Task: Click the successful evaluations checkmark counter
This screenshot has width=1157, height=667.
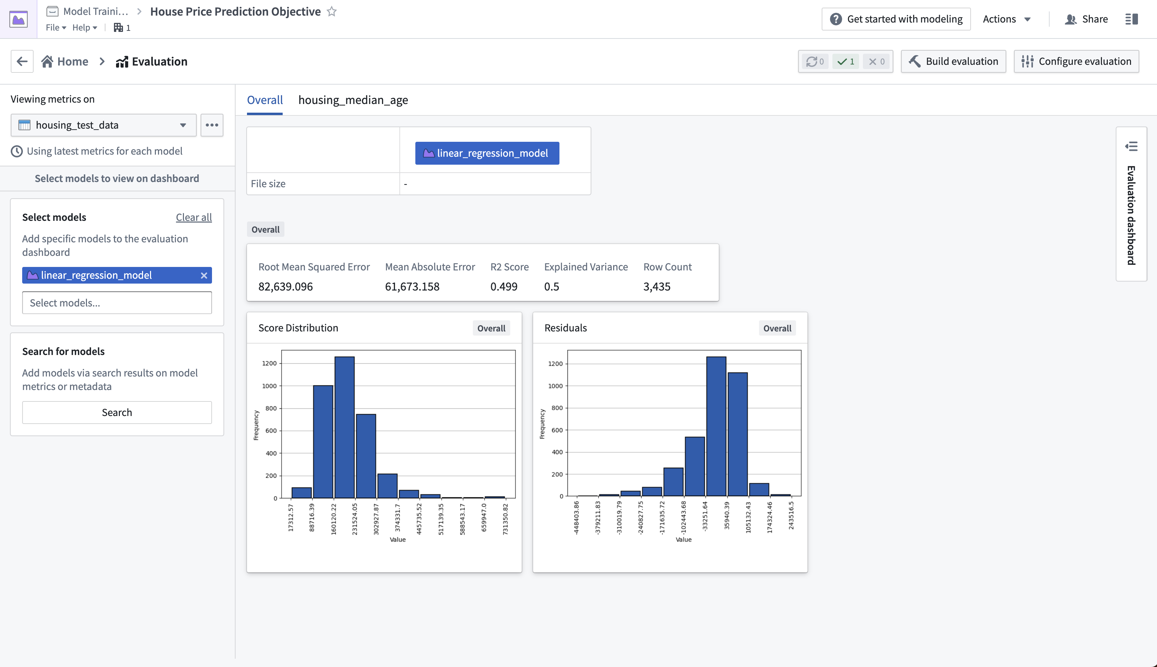Action: click(x=846, y=61)
